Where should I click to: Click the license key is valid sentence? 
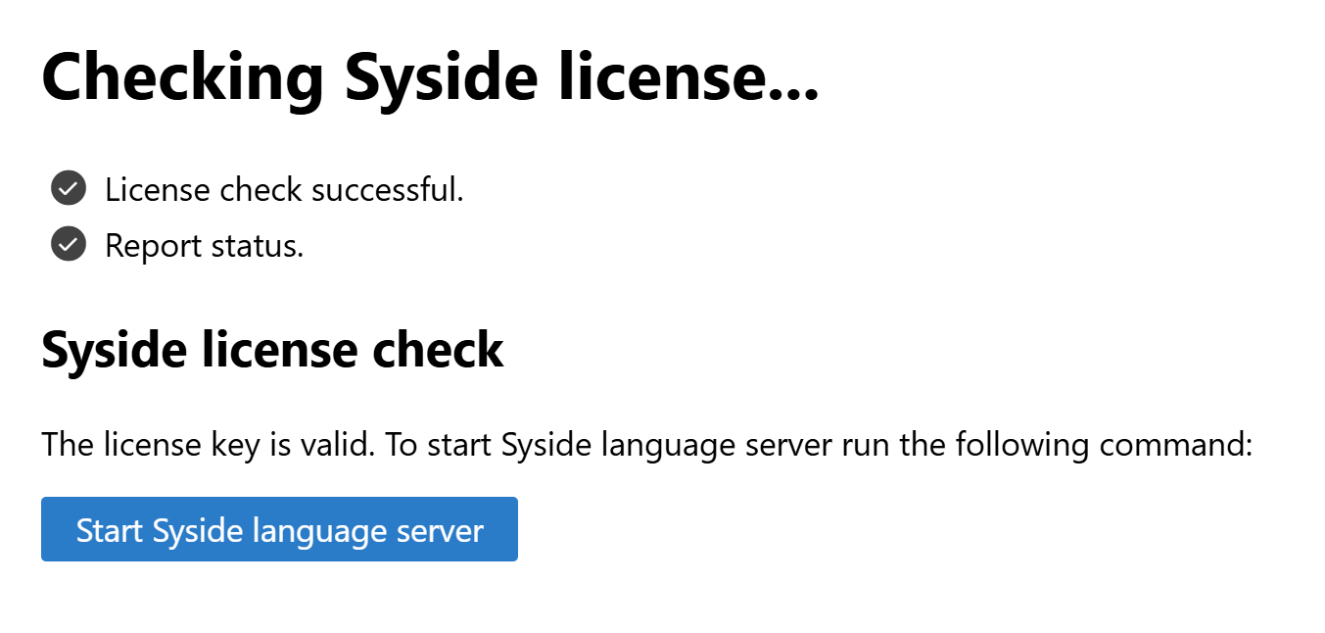click(x=208, y=445)
